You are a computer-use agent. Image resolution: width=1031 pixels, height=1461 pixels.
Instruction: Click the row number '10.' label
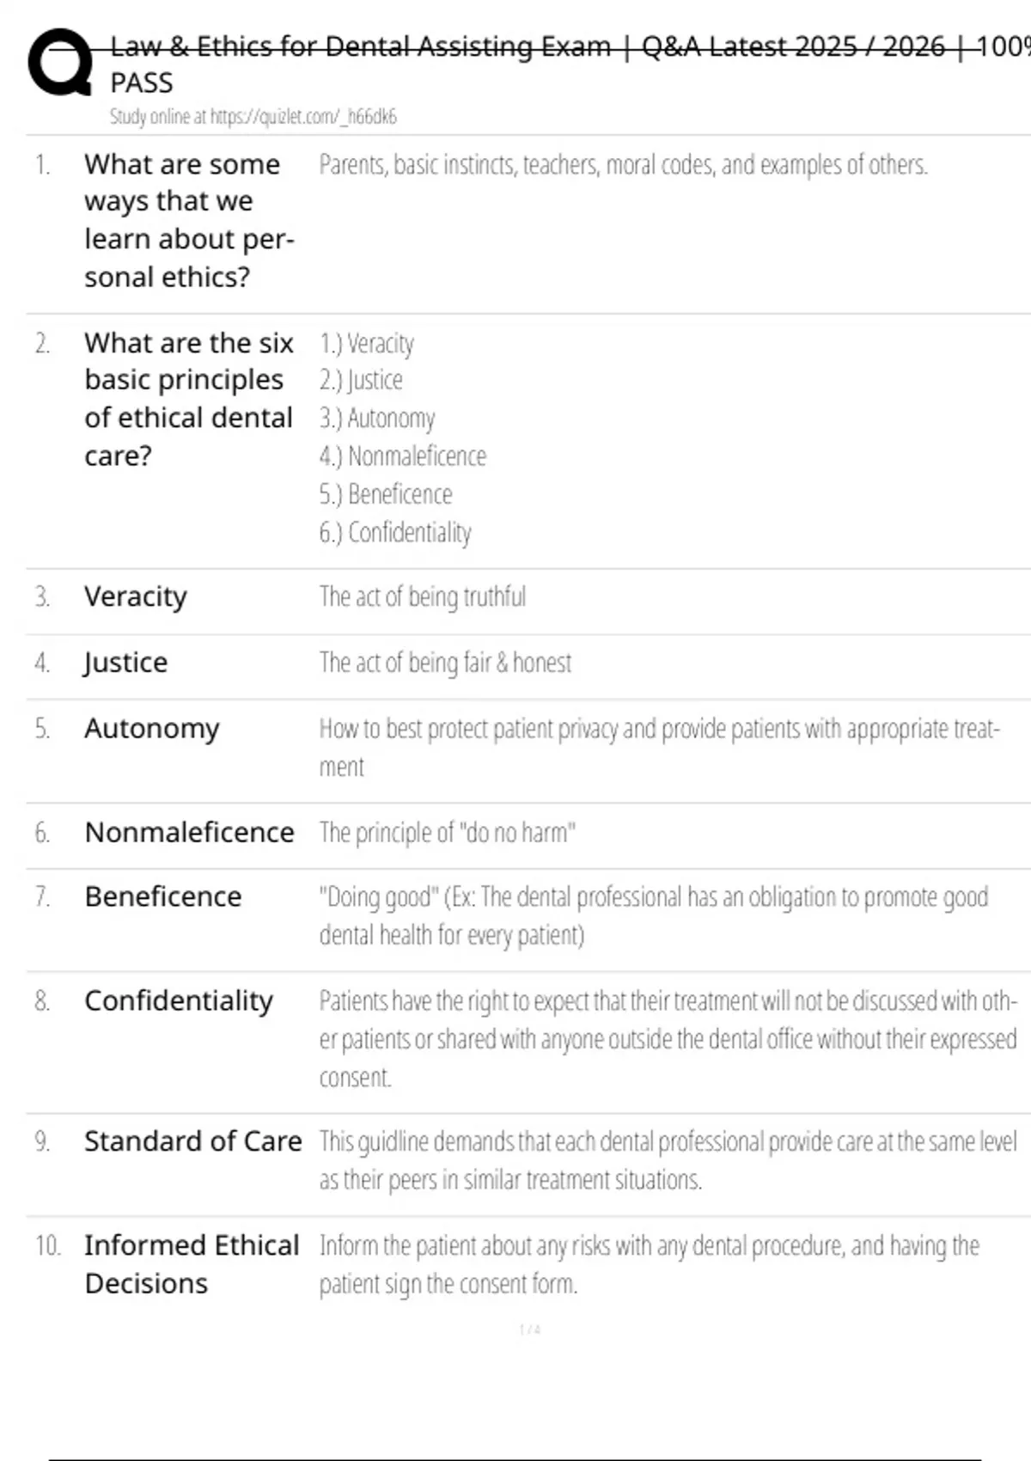coord(47,1245)
